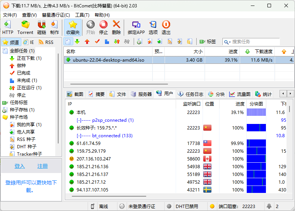Exit BitComet with 退出 button
Image resolution: width=295 pixels, height=211 pixels.
pos(166,28)
